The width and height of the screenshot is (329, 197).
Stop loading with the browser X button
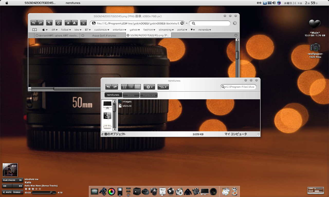tap(83, 23)
